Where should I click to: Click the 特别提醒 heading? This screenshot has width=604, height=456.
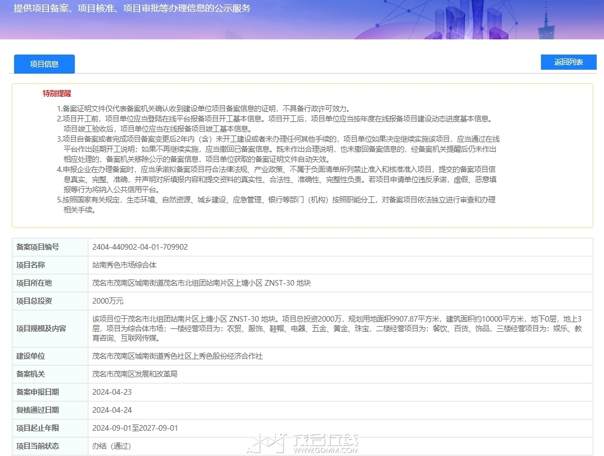tap(57, 93)
